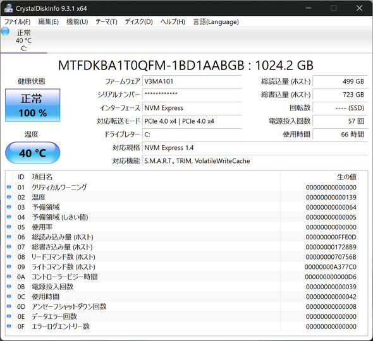Click the NVM Express interface field
The image size is (373, 341).
[x=192, y=108]
